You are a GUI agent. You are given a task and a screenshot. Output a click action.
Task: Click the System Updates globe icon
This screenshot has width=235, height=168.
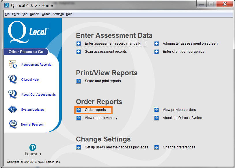coord(12,110)
